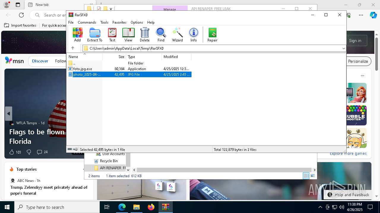Viewport: 380px width, 213px height.
Task: Switch Explorer to large icons view
Action: tap(312, 176)
